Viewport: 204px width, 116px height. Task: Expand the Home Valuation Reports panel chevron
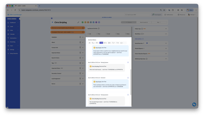166,53
